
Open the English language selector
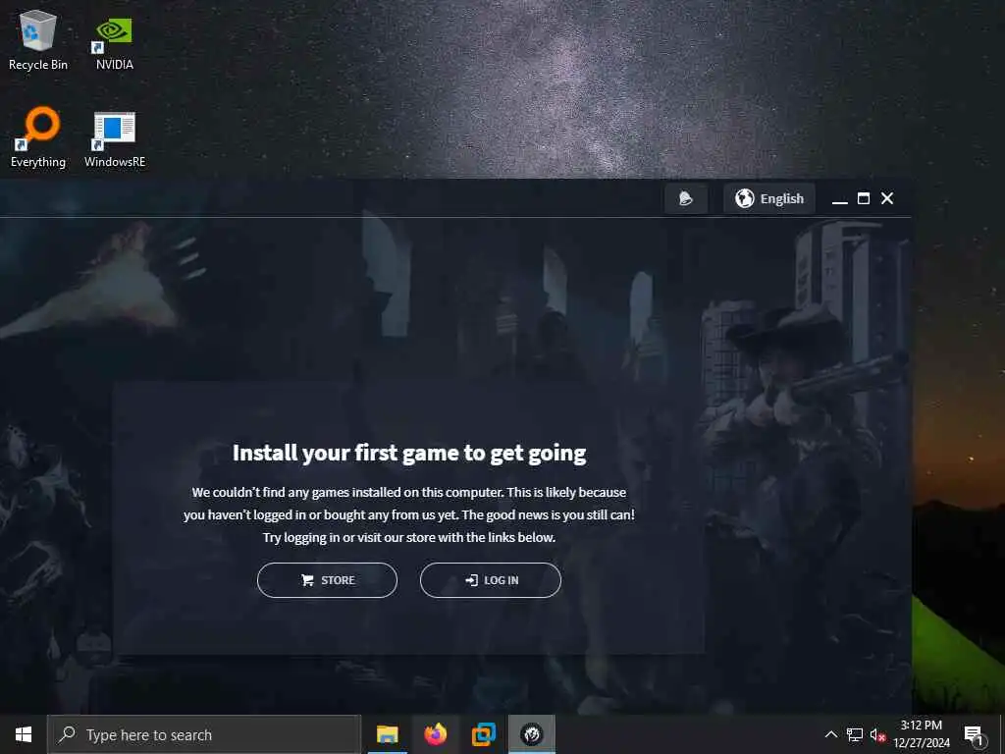click(x=769, y=198)
